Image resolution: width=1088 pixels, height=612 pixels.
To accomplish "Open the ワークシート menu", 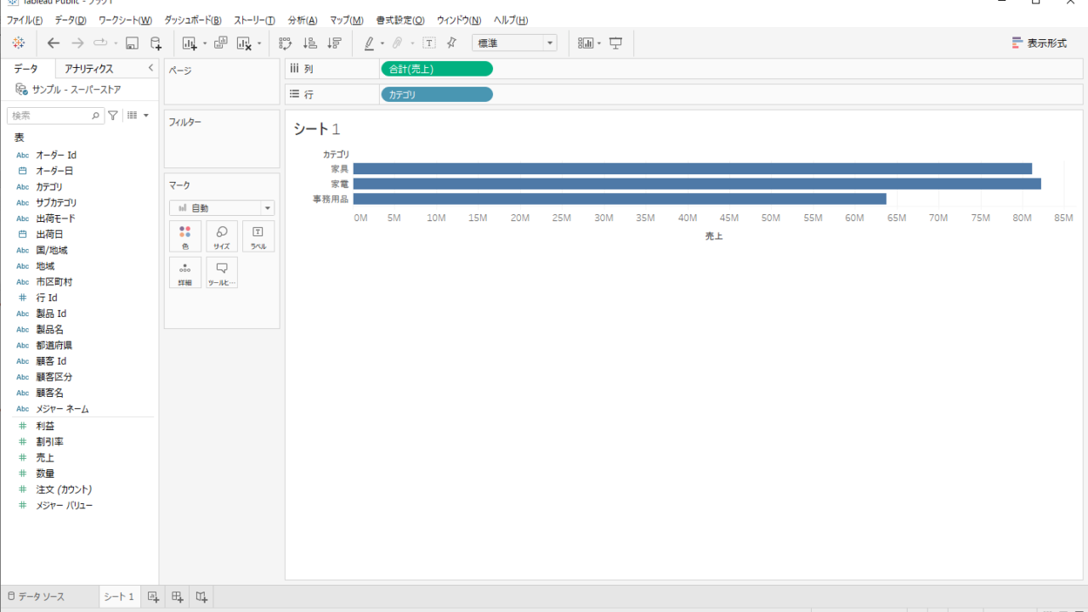I will click(x=125, y=20).
